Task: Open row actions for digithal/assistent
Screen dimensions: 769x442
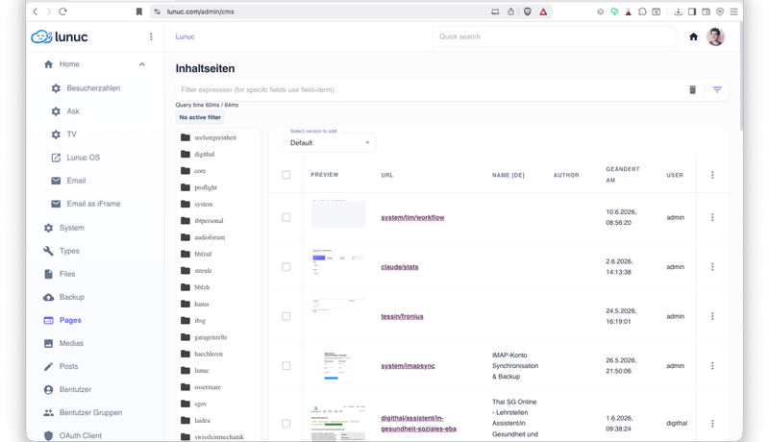Action: (x=712, y=424)
